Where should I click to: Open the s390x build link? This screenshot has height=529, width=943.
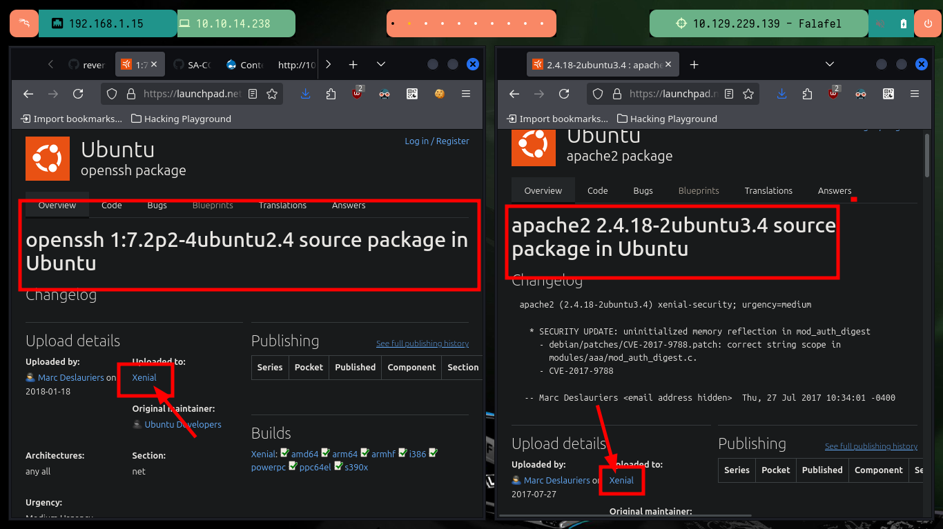click(x=356, y=467)
